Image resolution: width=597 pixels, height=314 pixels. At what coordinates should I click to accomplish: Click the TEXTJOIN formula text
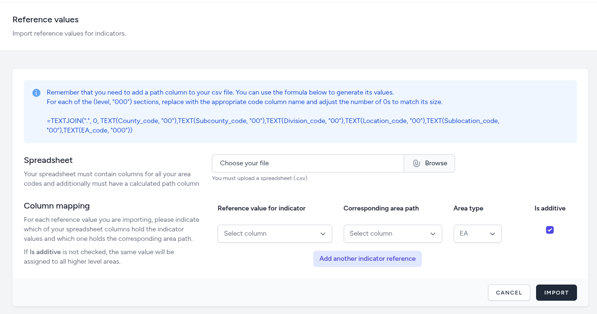tap(273, 125)
